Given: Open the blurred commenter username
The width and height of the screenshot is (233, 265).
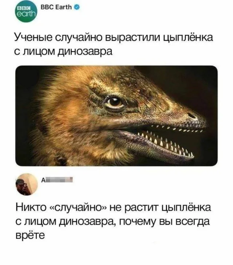Looking at the screenshot, I should click(57, 180).
